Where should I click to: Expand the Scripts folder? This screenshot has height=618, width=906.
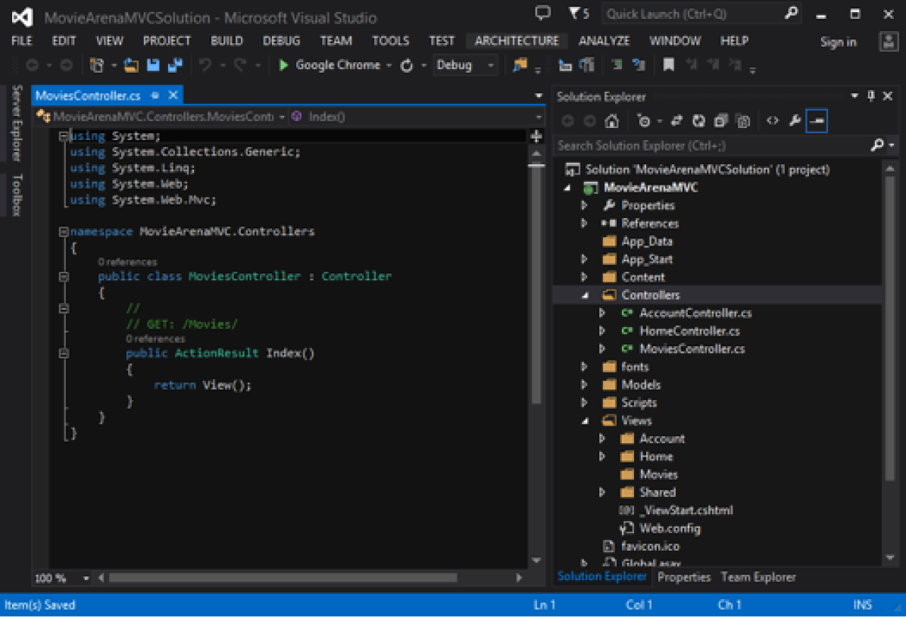coord(584,403)
